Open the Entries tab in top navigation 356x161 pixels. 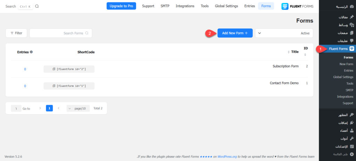click(x=250, y=6)
